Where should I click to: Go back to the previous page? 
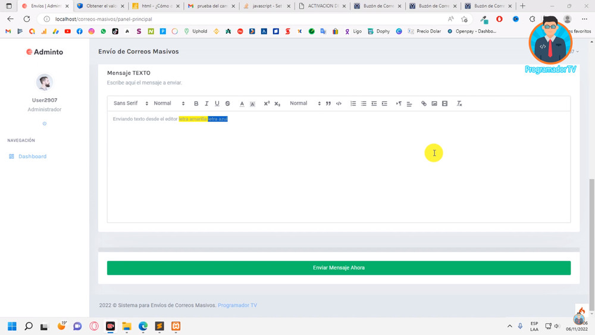[x=10, y=19]
